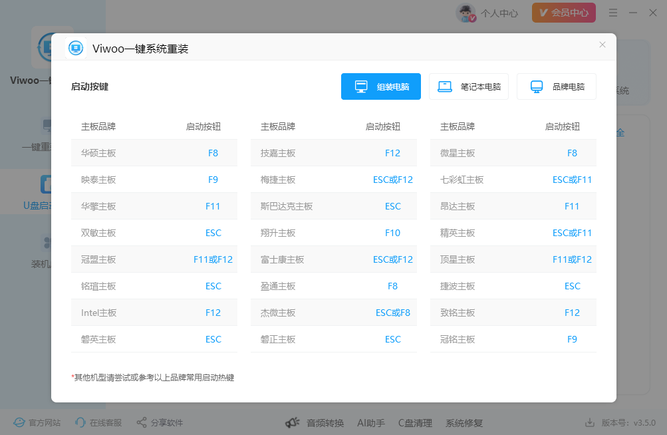Open 官方网站 link
The image size is (667, 435).
pyautogui.click(x=45, y=422)
